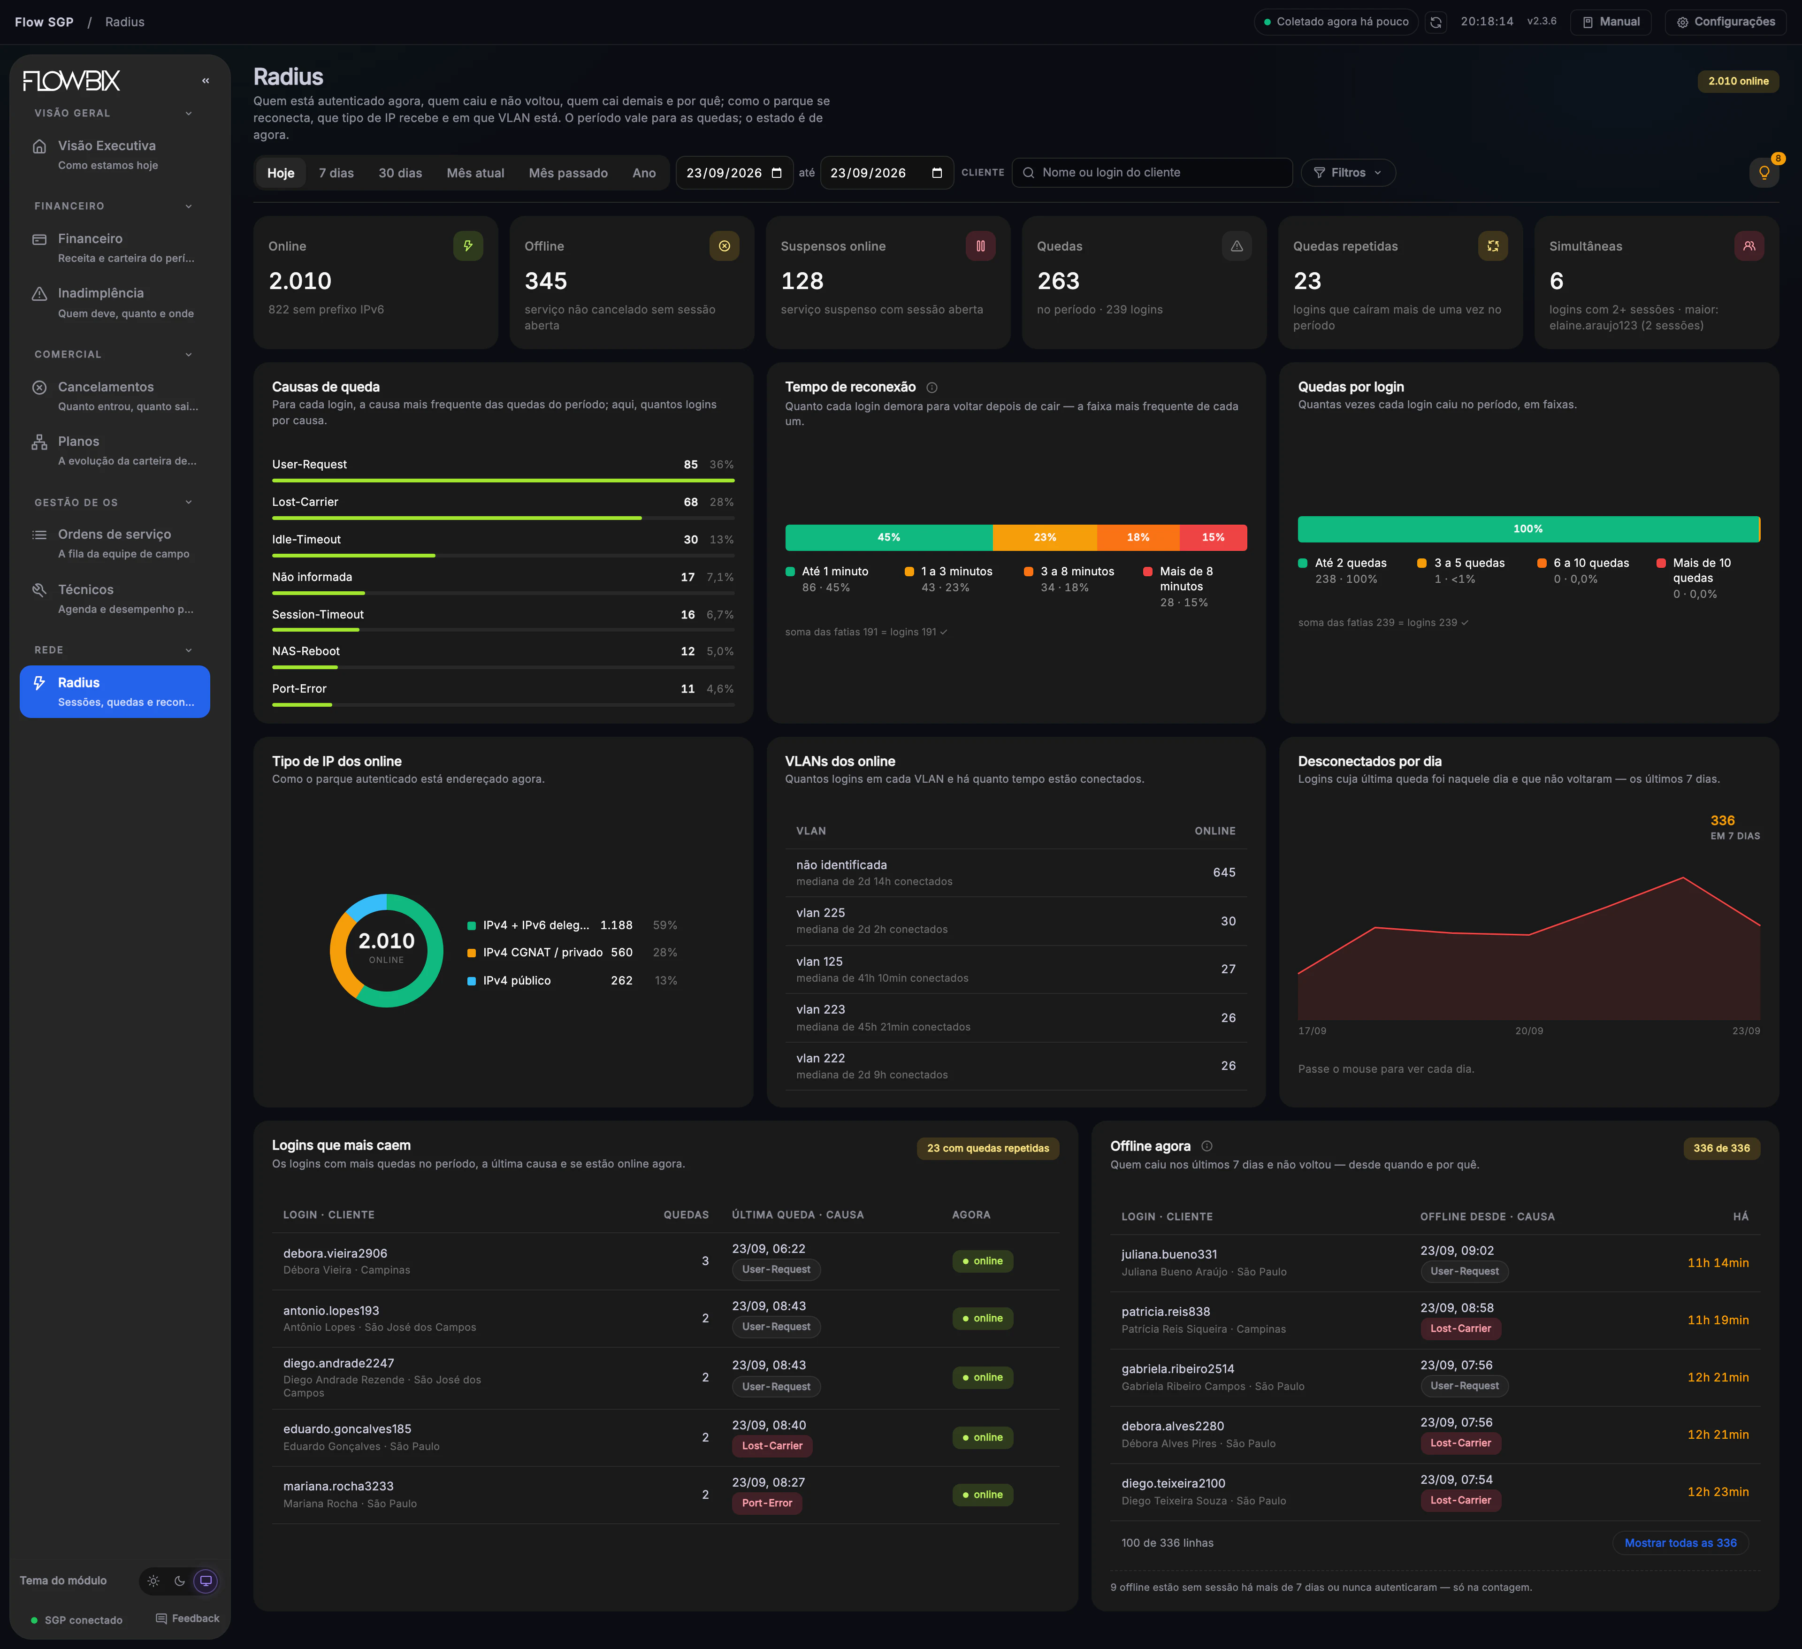Collapse the sidebar with the double-chevron icon

point(206,80)
